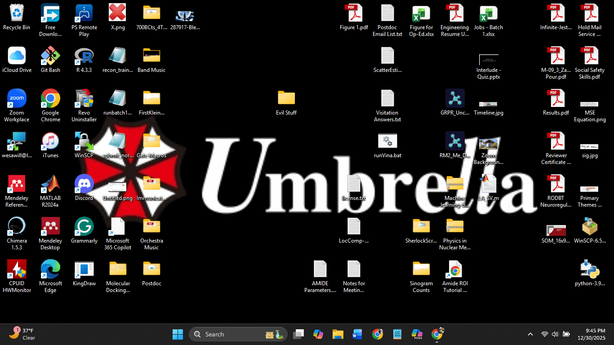Select Jobs - Batch 1.xlsx file
The image size is (614, 345).
(489, 13)
